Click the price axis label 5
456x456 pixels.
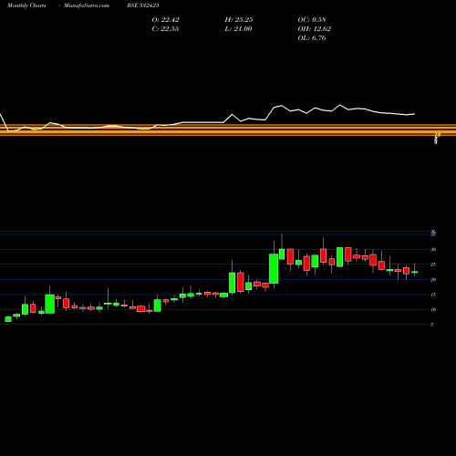click(x=432, y=325)
